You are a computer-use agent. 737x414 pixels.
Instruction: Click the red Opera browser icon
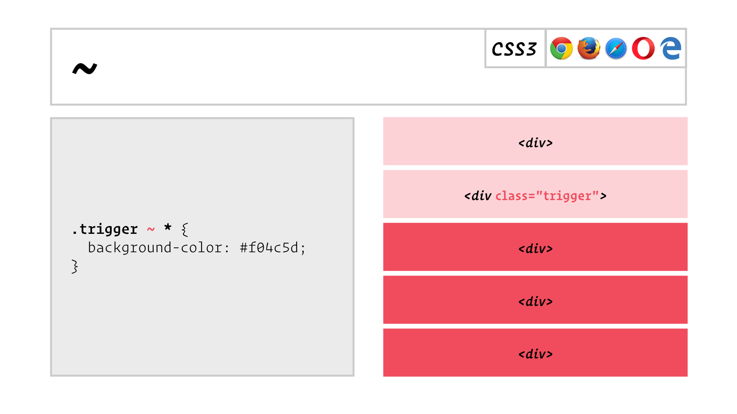(643, 48)
